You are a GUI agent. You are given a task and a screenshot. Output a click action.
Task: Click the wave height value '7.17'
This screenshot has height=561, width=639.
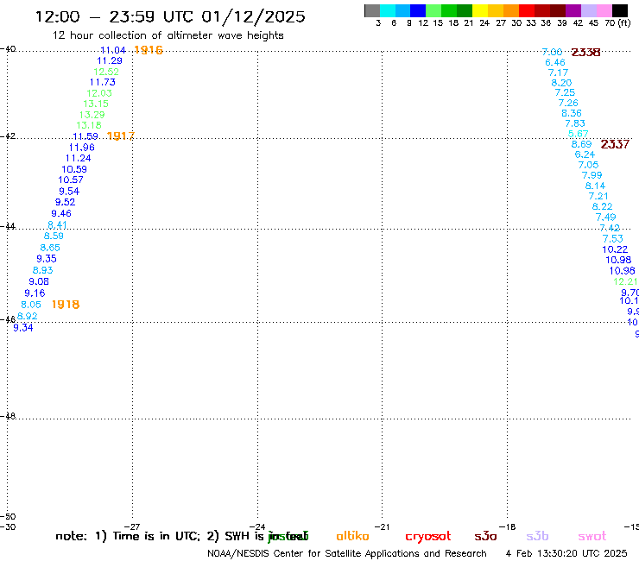559,72
